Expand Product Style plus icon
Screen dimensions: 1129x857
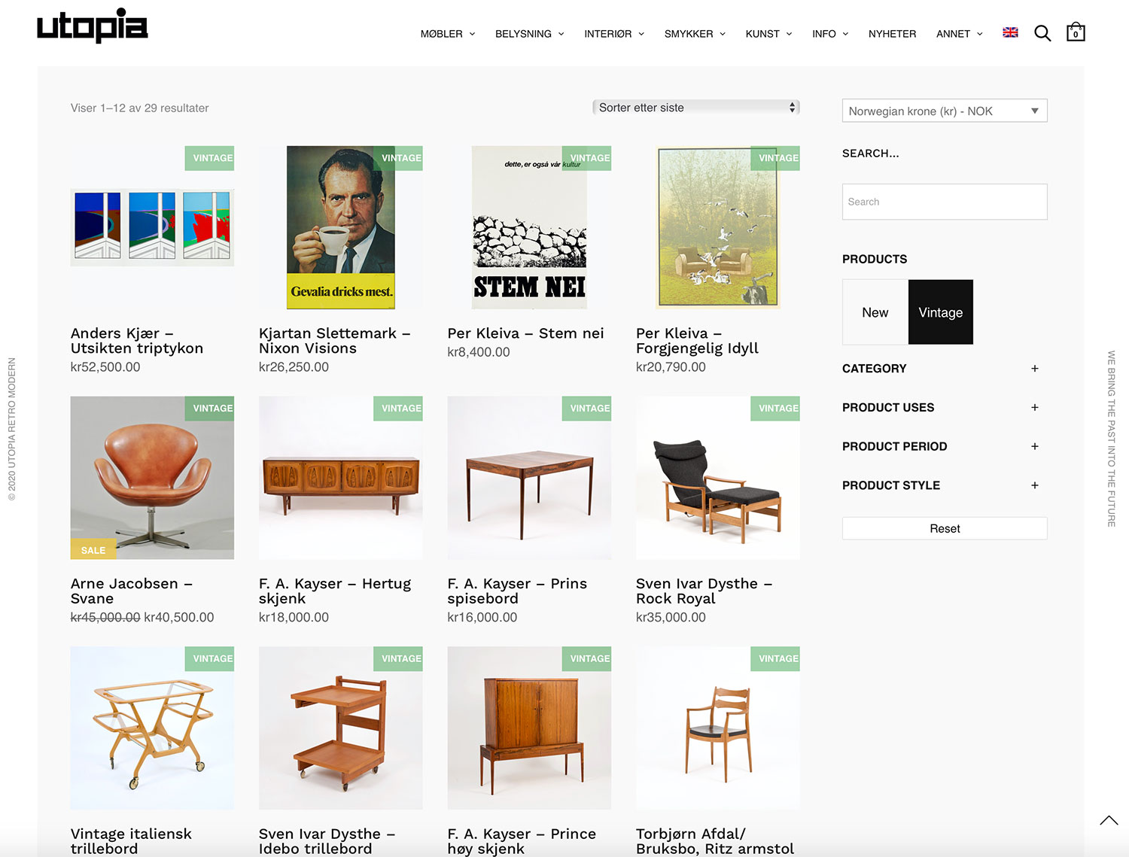coord(1035,486)
